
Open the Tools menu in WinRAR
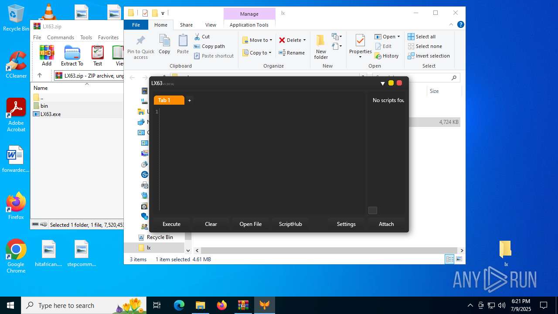pos(86,38)
